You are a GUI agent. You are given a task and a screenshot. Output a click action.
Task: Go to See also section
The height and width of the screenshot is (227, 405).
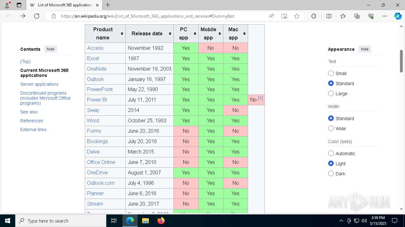(29, 112)
